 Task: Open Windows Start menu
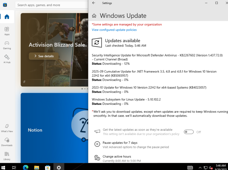[x=3, y=168]
